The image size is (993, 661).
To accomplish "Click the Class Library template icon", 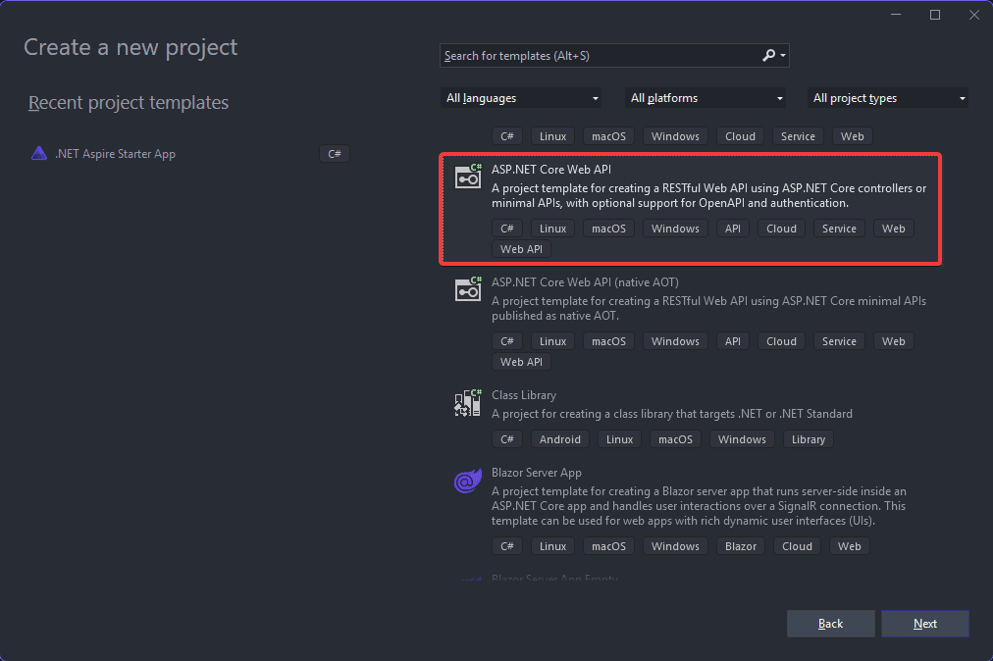I will click(467, 402).
